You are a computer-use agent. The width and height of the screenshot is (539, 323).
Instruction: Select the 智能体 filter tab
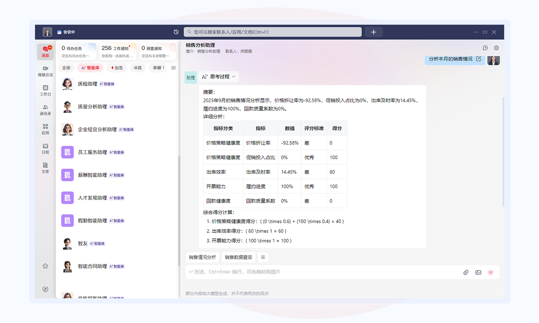[90, 68]
